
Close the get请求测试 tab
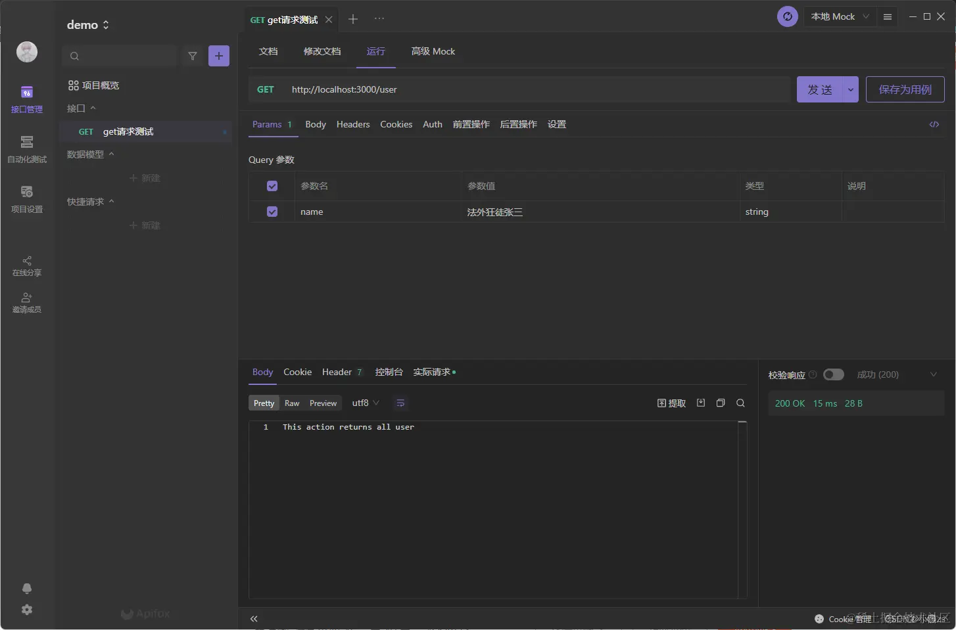point(329,20)
